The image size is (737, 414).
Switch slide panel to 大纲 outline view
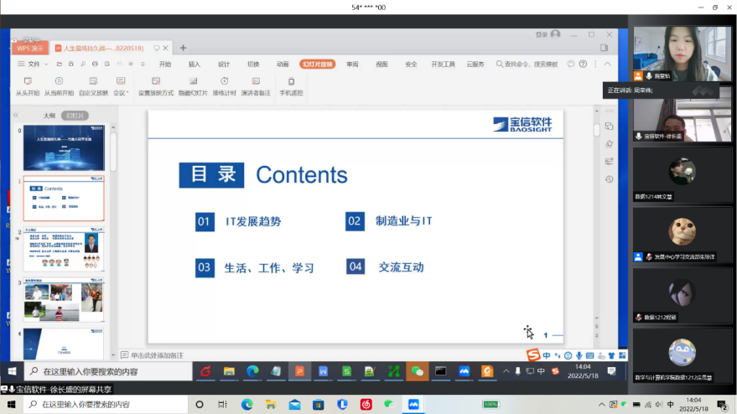click(49, 116)
